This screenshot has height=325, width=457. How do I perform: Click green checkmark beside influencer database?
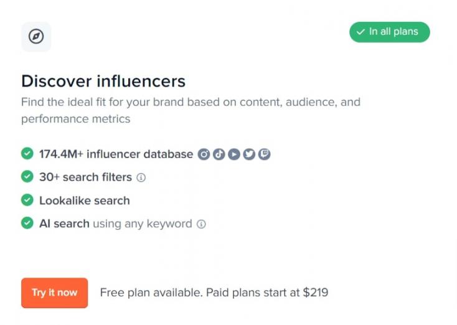coord(27,154)
